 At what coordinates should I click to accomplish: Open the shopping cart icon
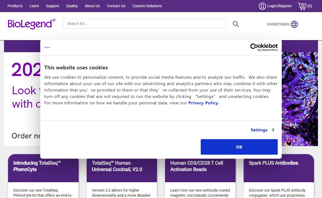[x=302, y=6]
